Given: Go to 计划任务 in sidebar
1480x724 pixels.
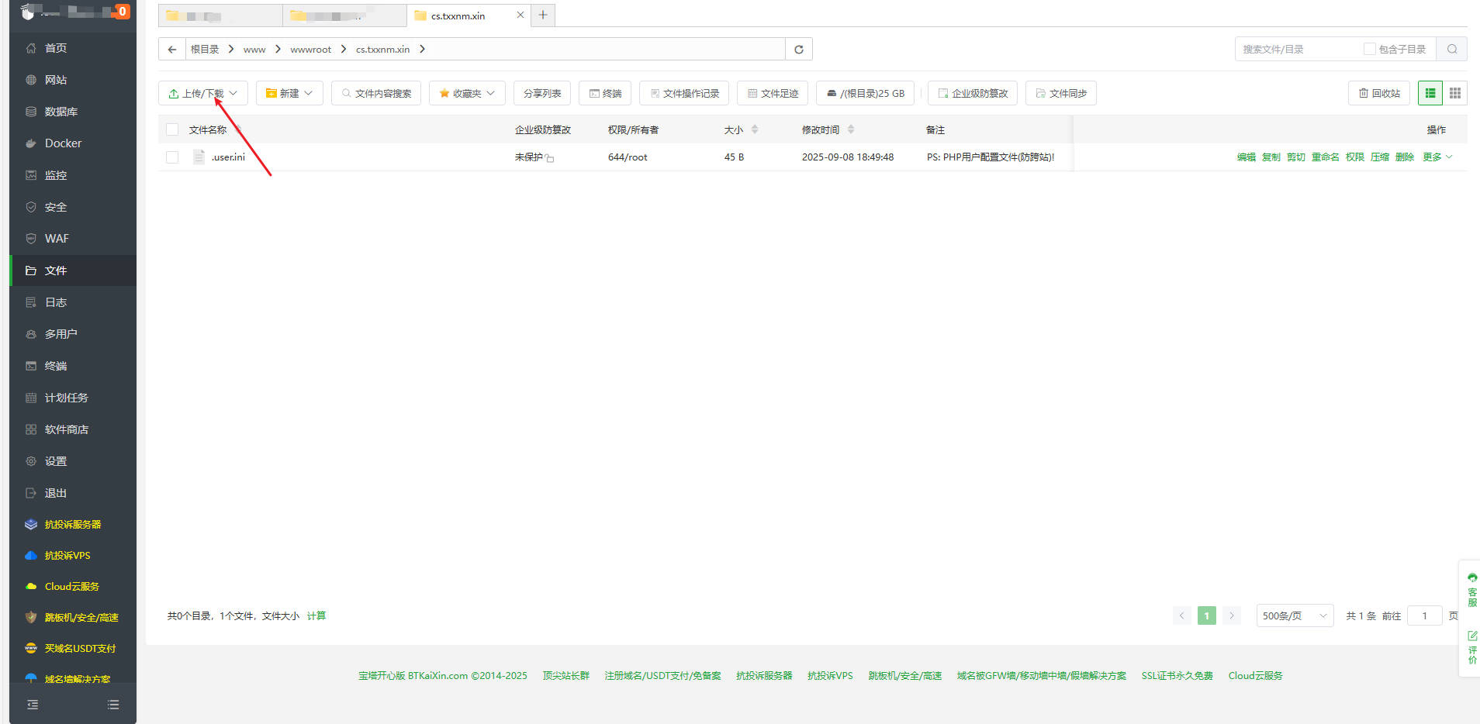Looking at the screenshot, I should click(66, 398).
